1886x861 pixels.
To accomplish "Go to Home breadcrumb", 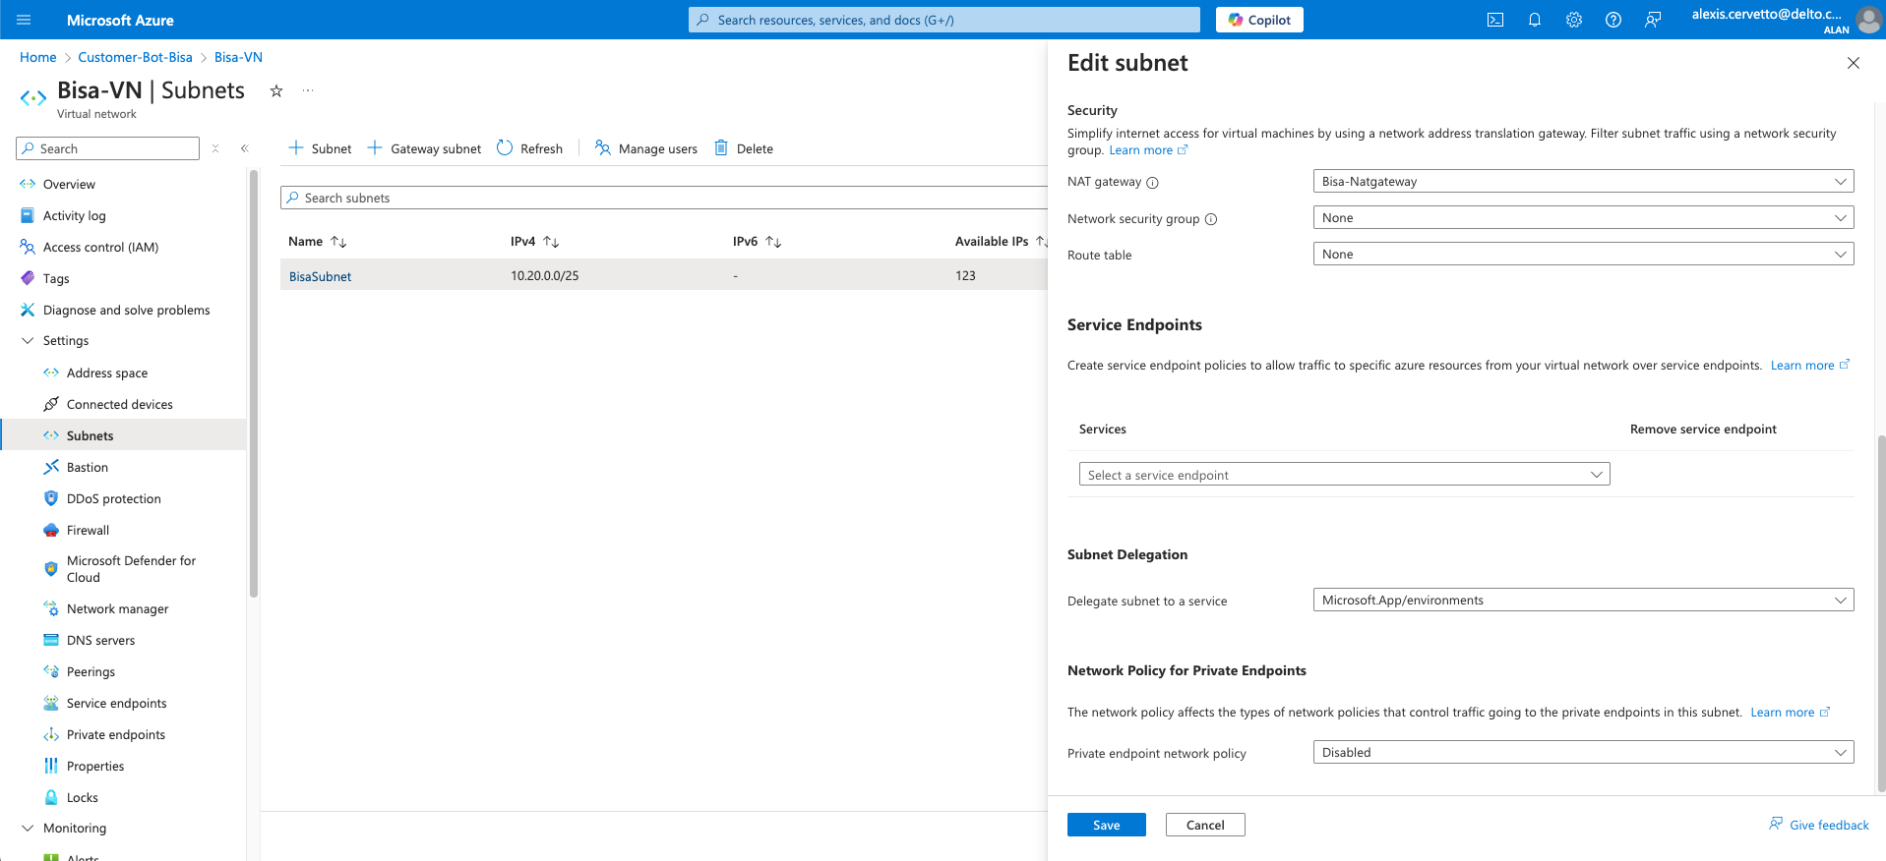I will point(37,57).
